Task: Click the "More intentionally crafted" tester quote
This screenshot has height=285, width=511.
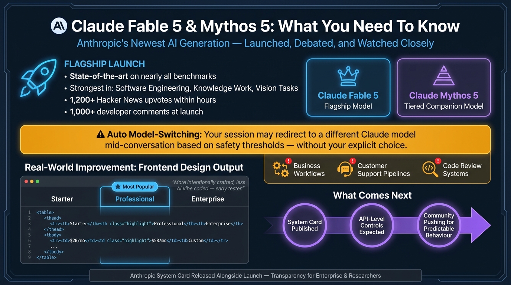Action: tap(209, 185)
